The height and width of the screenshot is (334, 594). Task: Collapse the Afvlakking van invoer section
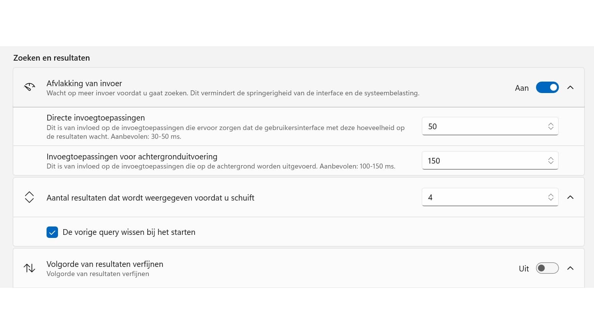click(x=570, y=88)
